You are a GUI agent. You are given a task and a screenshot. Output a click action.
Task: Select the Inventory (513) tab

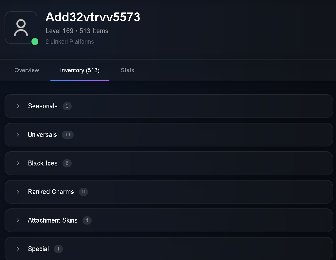tap(80, 70)
